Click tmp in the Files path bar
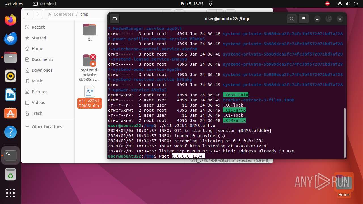The width and height of the screenshot is (363, 204). coord(84,14)
